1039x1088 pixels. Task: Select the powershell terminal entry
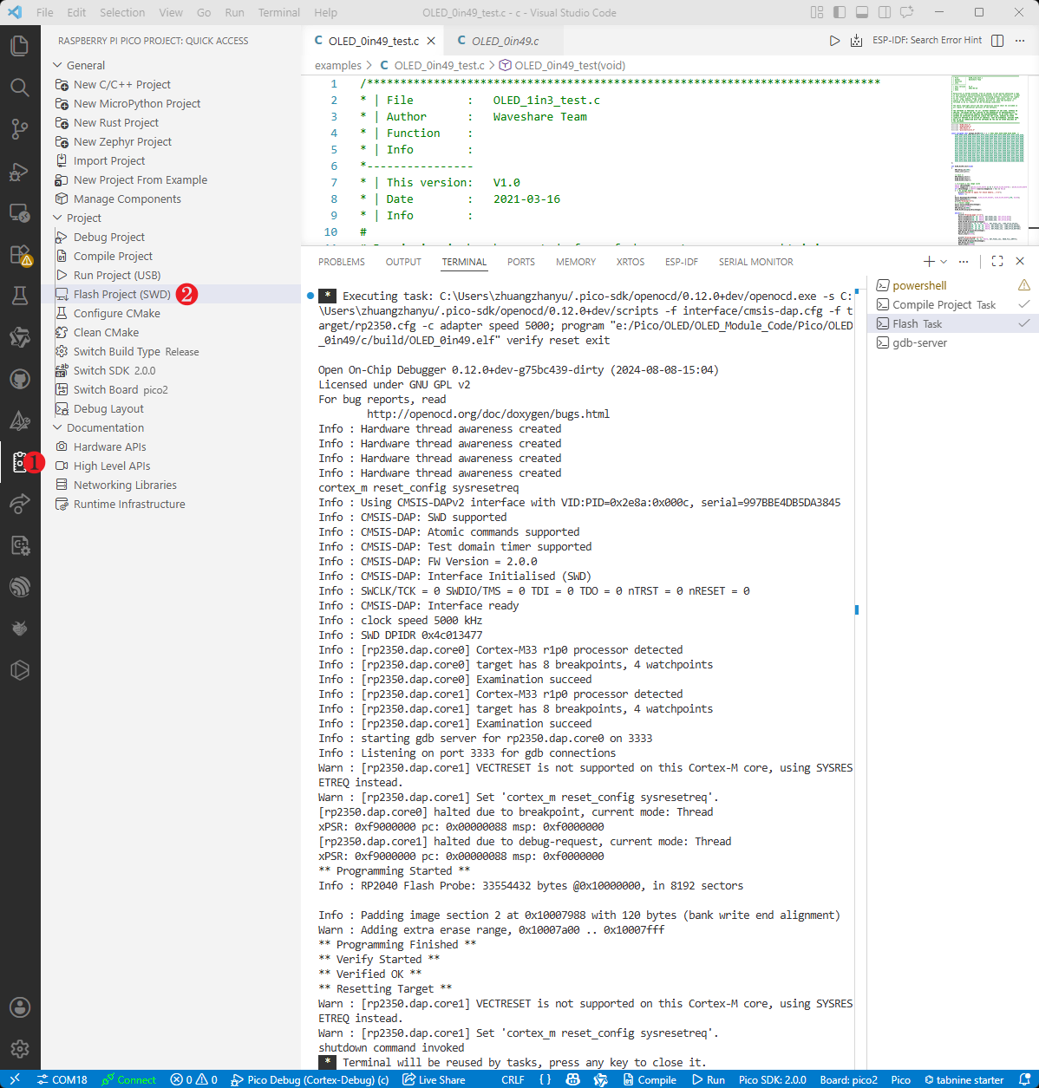click(x=952, y=285)
